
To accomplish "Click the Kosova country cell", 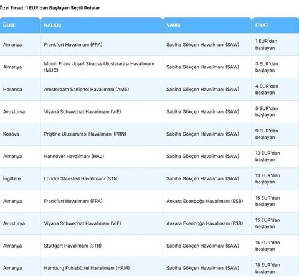I will point(20,134).
